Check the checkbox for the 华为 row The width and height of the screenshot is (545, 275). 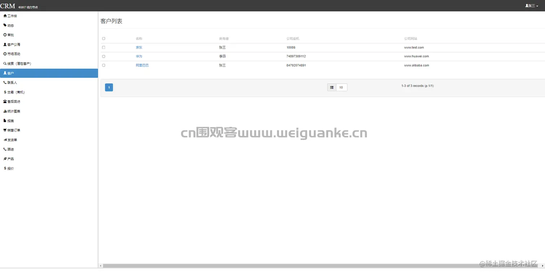click(104, 56)
